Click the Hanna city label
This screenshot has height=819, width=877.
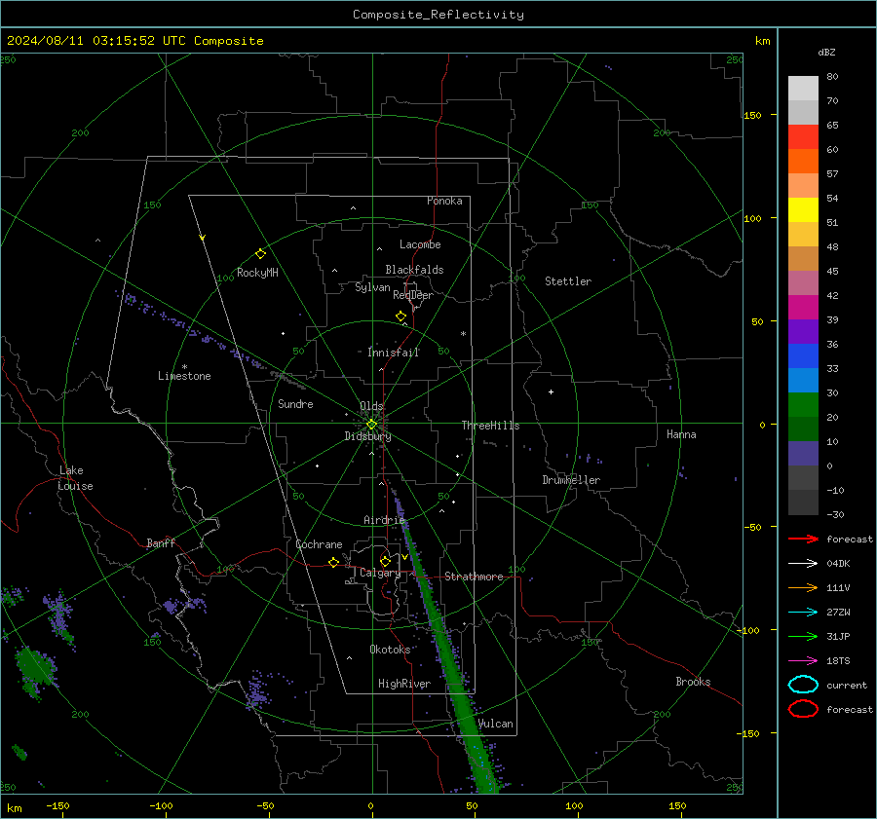coord(681,434)
